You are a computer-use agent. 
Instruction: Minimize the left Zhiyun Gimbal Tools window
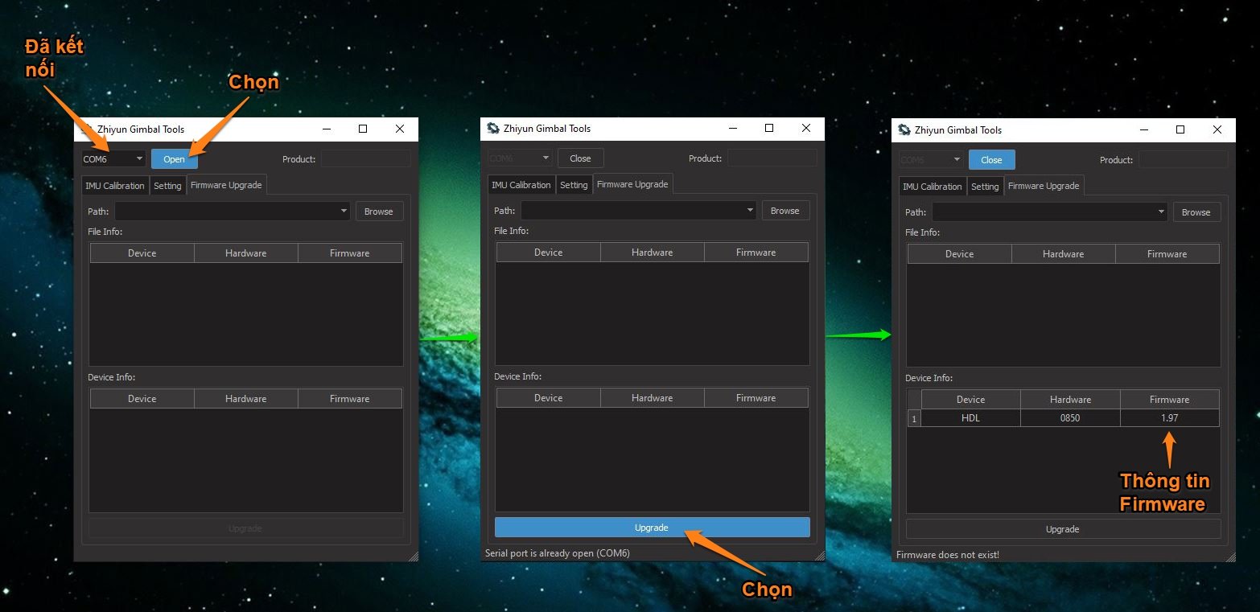[327, 129]
